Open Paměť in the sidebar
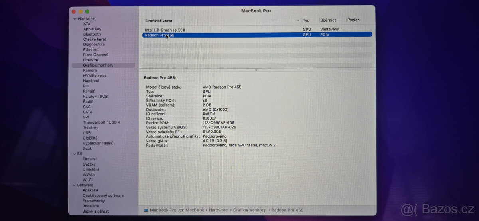The image size is (479, 221). pyautogui.click(x=89, y=91)
